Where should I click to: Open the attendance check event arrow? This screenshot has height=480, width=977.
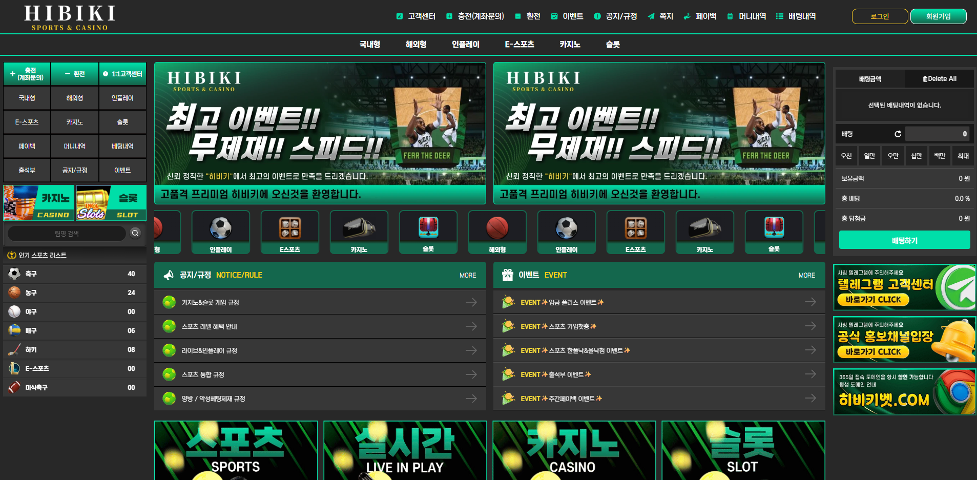tap(810, 374)
